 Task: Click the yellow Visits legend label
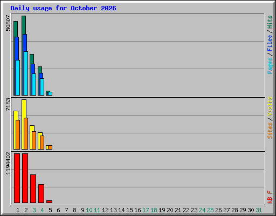click(270, 106)
